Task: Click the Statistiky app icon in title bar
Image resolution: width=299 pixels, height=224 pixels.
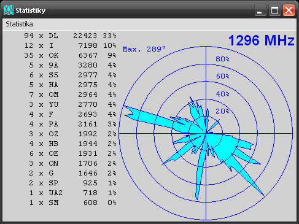Action: click(x=9, y=10)
